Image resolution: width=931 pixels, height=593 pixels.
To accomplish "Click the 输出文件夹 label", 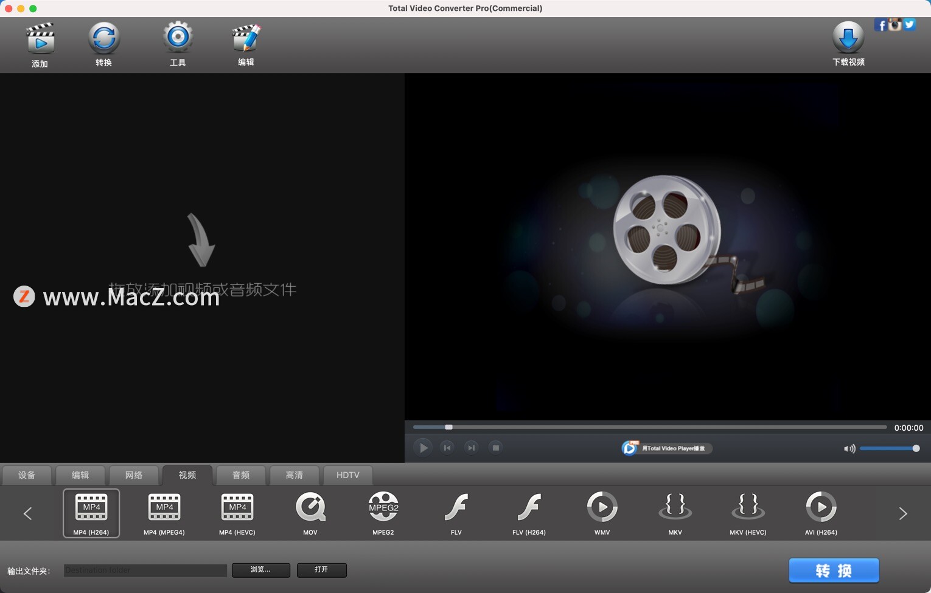I will point(29,571).
